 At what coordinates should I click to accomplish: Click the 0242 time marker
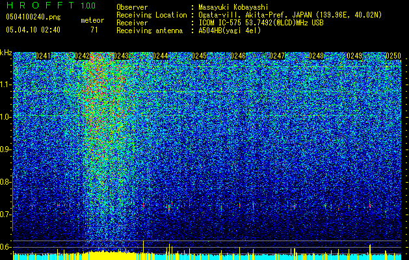pos(82,56)
